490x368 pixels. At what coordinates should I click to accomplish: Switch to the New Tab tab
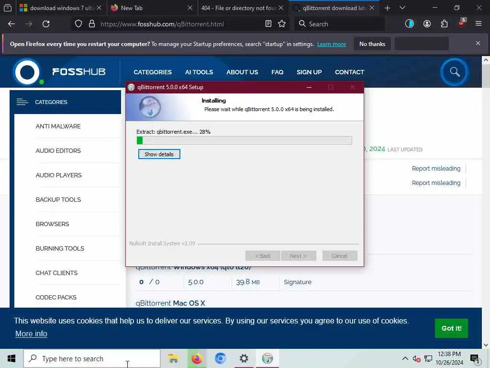(151, 8)
